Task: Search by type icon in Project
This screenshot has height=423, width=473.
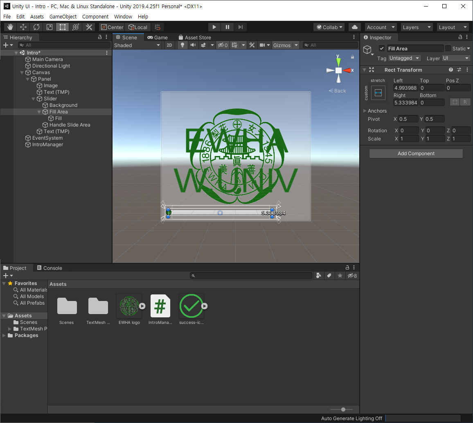Action: 319,275
